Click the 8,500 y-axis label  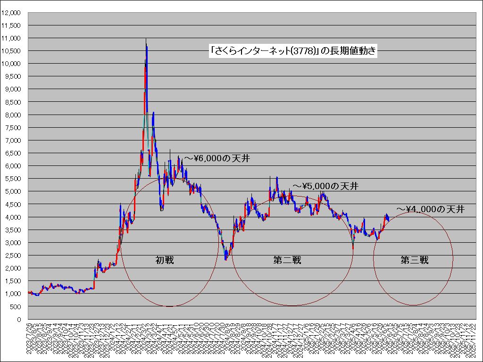click(x=13, y=102)
